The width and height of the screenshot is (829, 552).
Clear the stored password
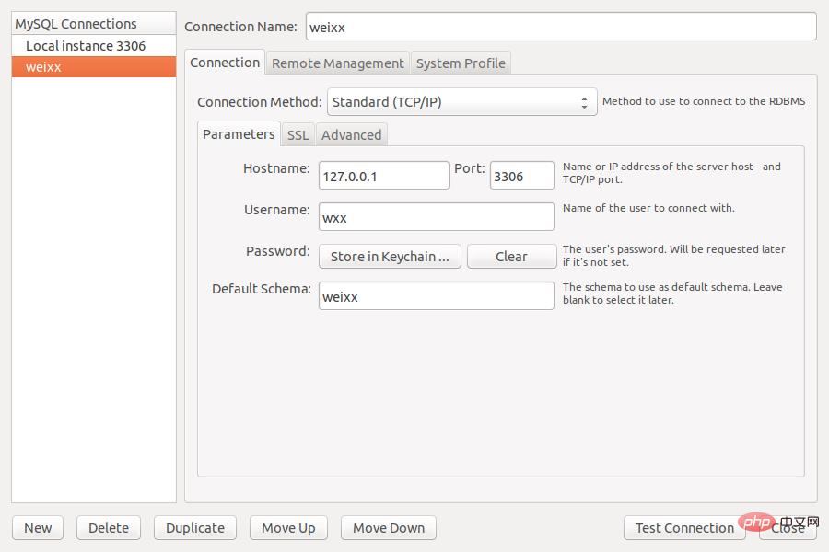point(511,257)
